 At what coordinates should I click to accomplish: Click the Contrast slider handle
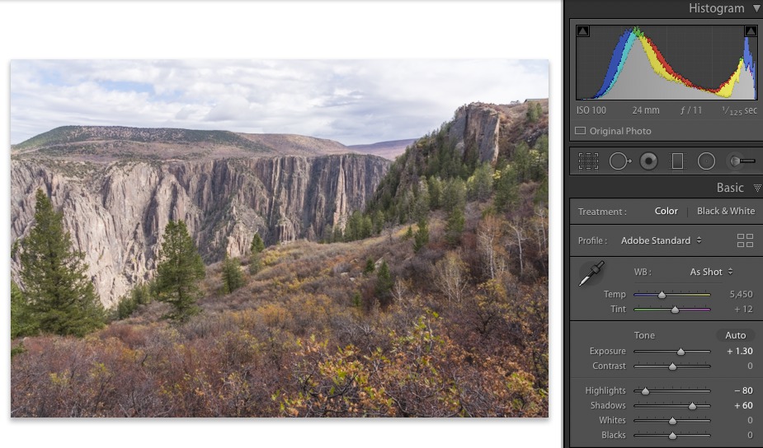click(x=672, y=366)
